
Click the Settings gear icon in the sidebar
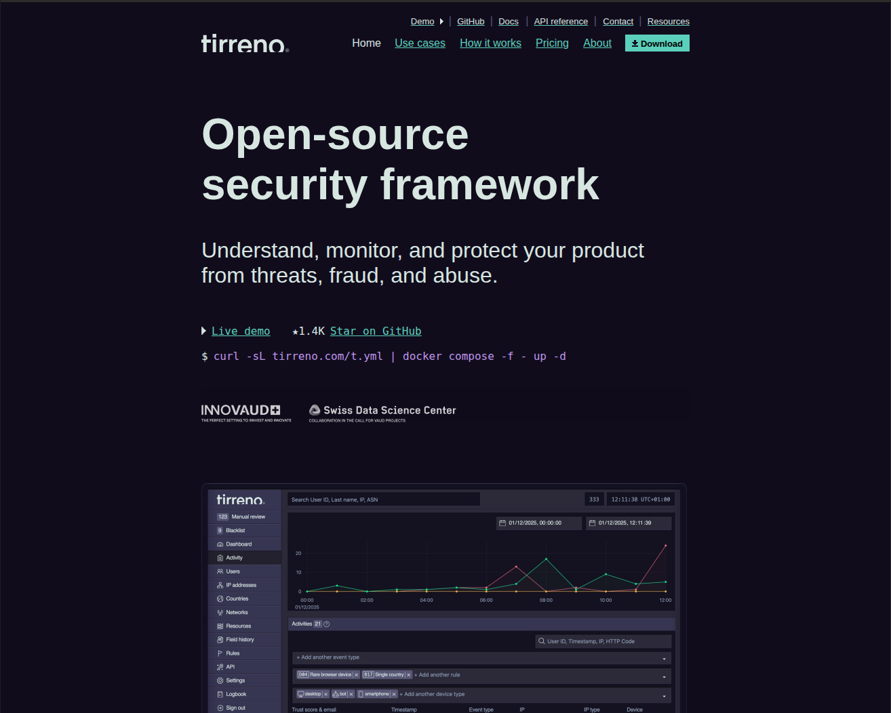[220, 680]
